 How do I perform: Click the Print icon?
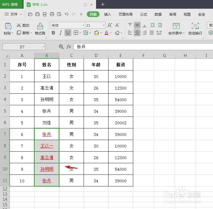click(52, 14)
